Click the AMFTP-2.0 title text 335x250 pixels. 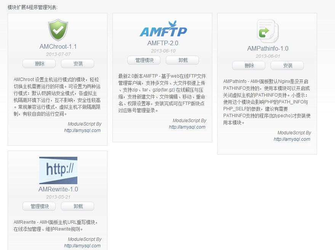tap(163, 43)
